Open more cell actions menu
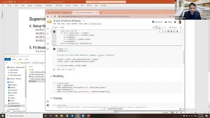 coord(180,31)
